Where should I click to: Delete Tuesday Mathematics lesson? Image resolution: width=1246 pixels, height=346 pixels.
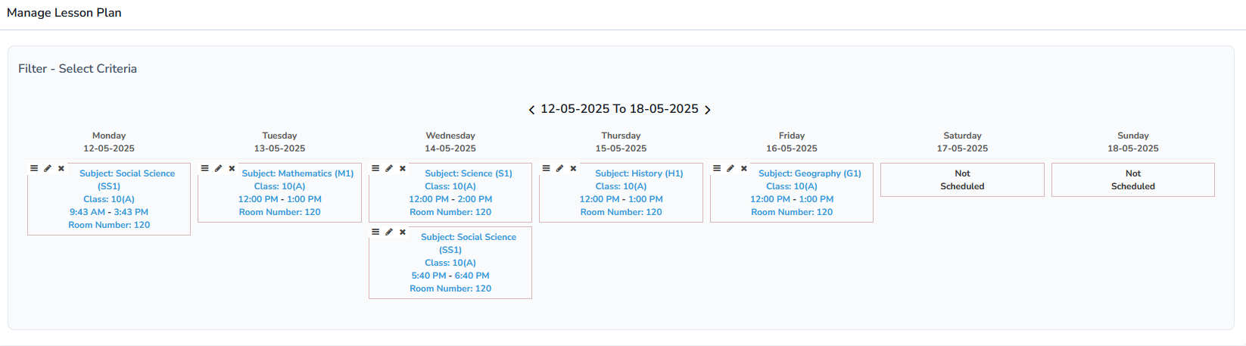[232, 168]
